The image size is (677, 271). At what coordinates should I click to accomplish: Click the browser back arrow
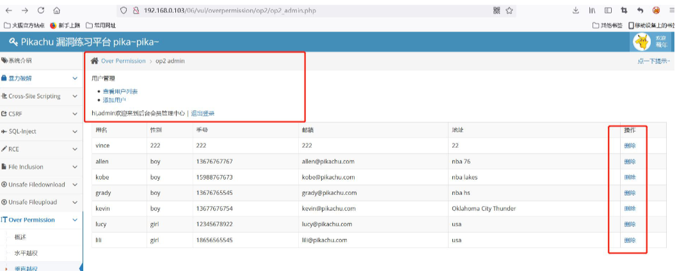(x=9, y=10)
